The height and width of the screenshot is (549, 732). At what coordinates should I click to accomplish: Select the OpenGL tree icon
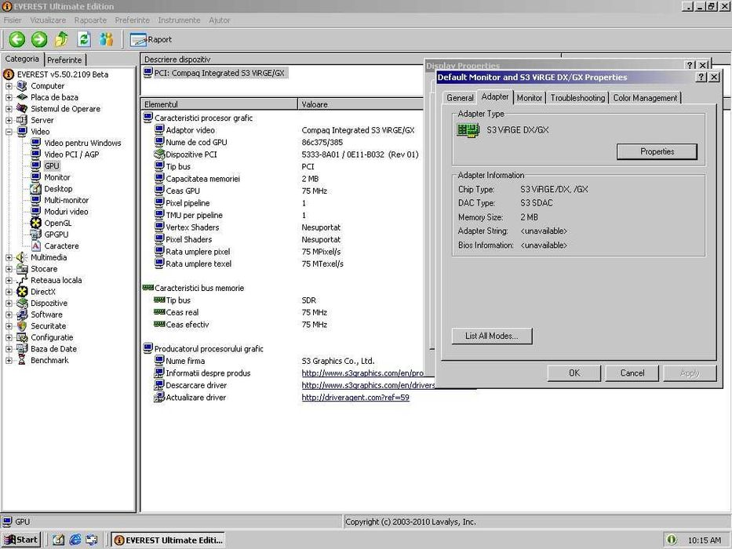35,224
